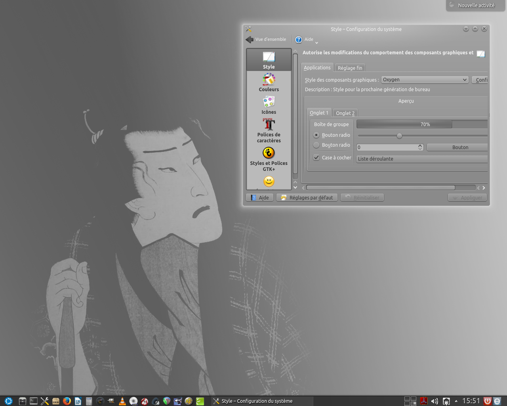Open the smiley emoticons category in sidebar
The width and height of the screenshot is (507, 406).
tap(269, 182)
